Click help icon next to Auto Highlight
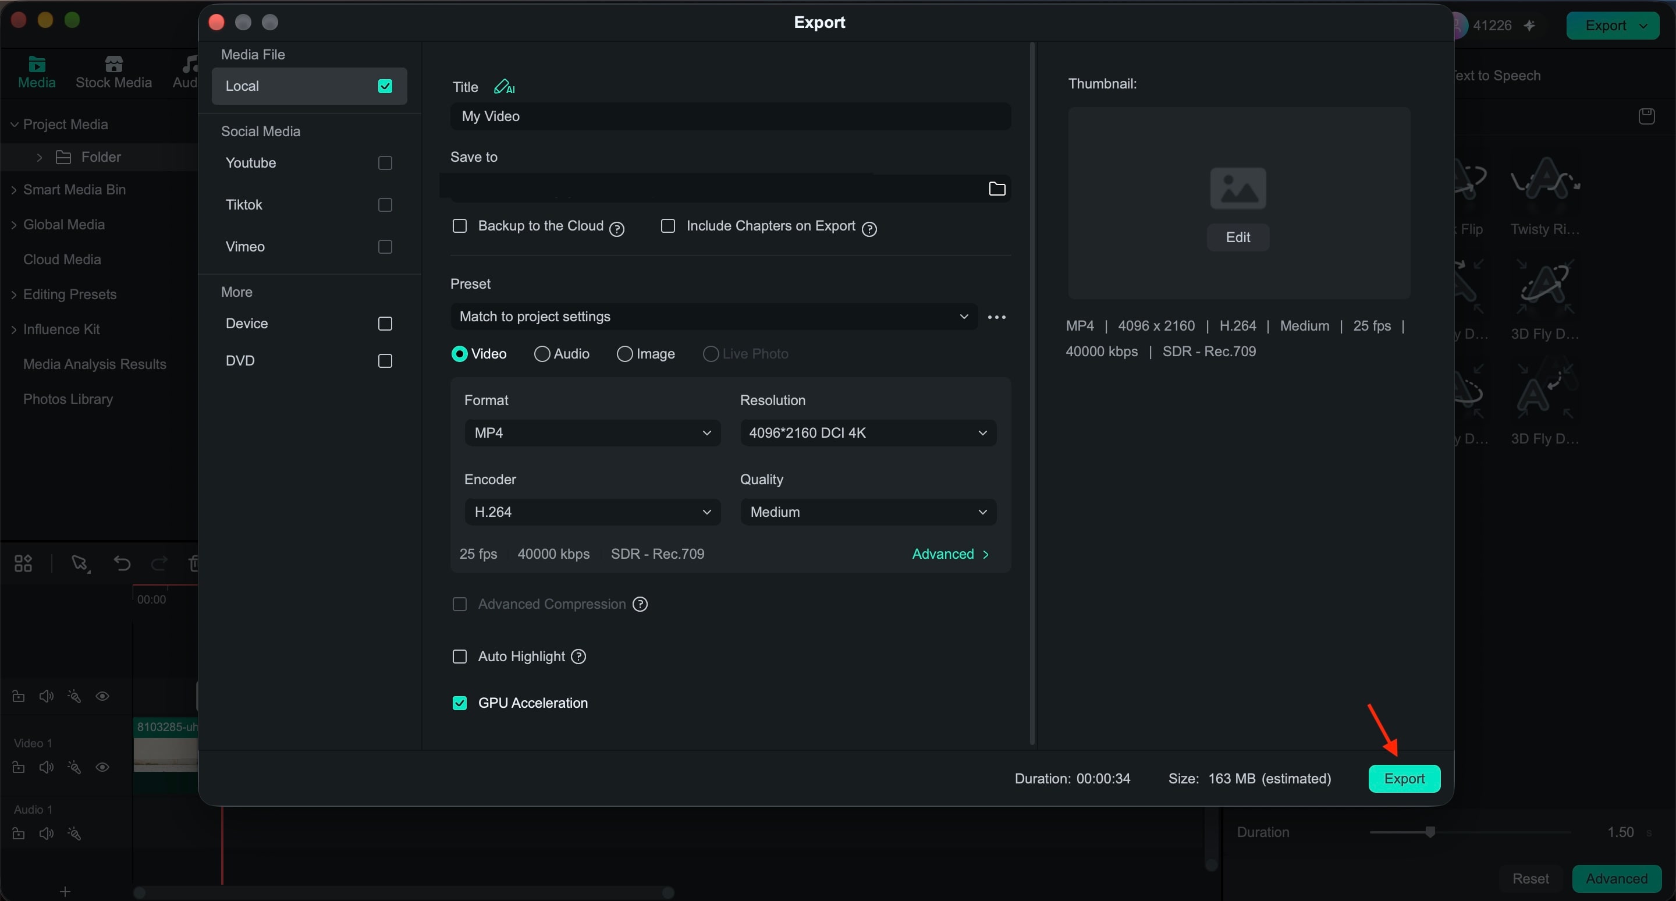This screenshot has width=1676, height=901. pos(578,657)
